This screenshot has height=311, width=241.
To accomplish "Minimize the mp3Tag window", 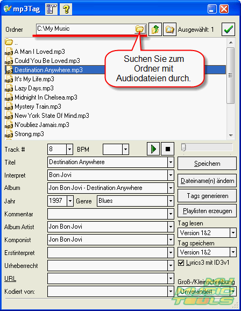I will coord(212,9).
